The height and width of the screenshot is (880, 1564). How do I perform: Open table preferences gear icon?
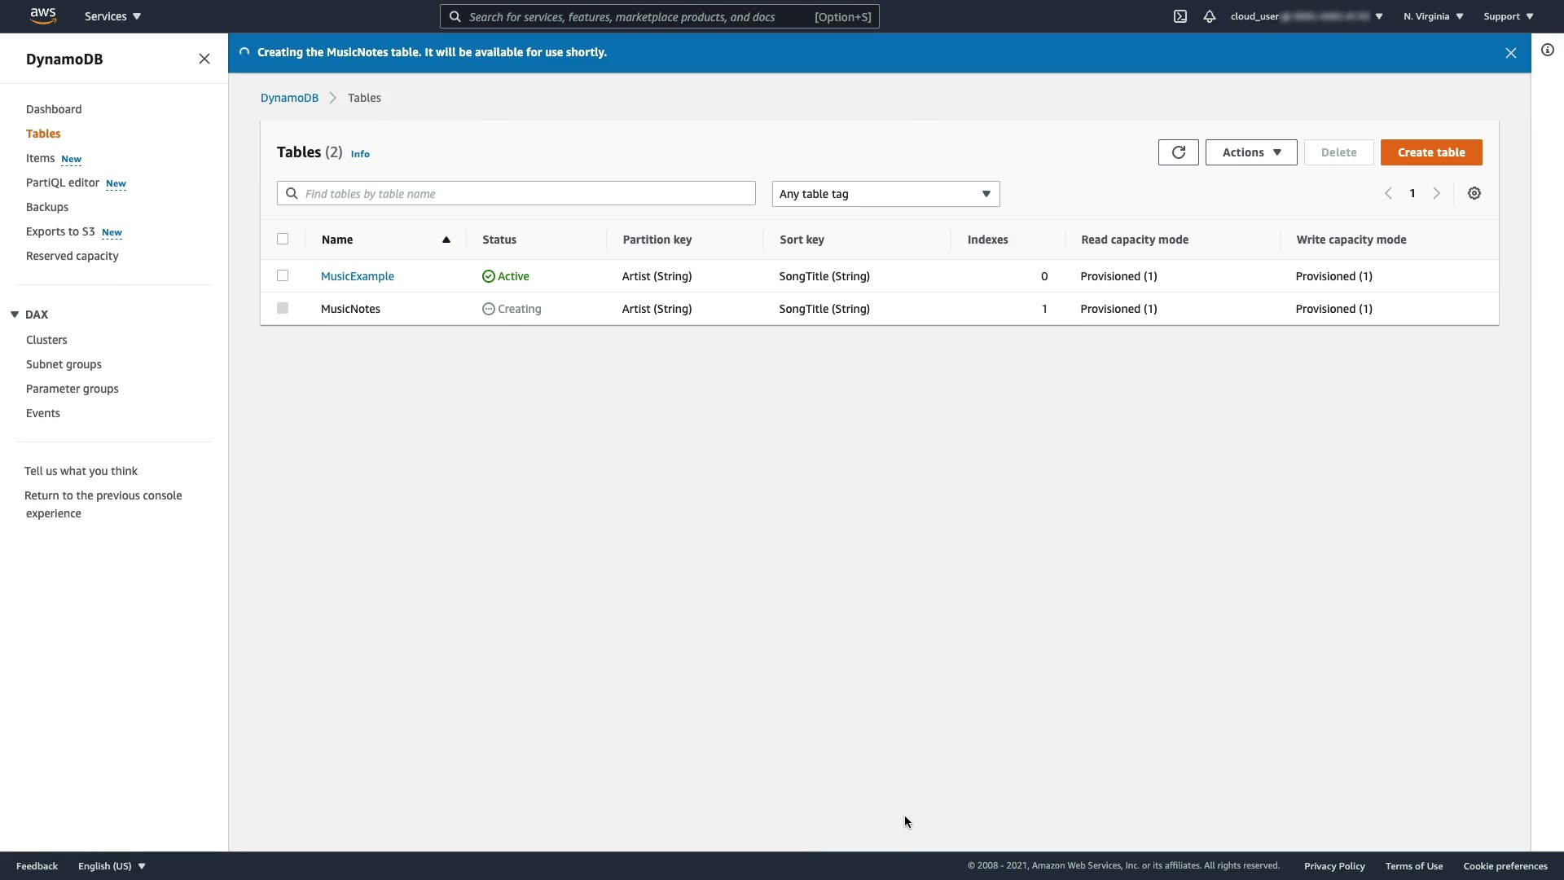1474,193
